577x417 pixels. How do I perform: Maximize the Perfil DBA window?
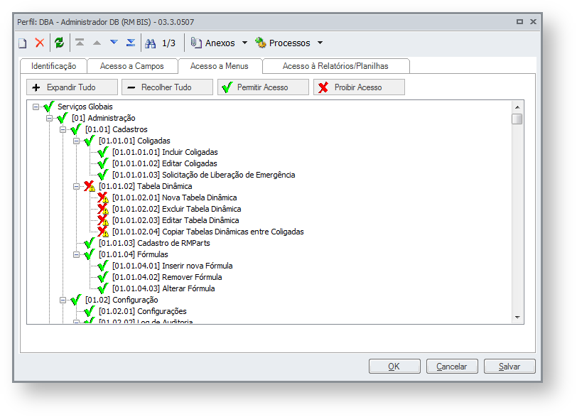click(x=519, y=22)
